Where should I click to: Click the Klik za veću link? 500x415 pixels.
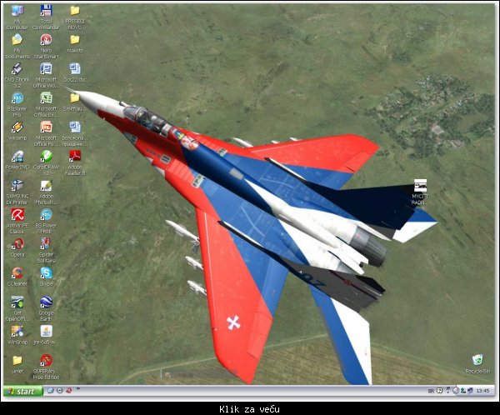(x=250, y=409)
